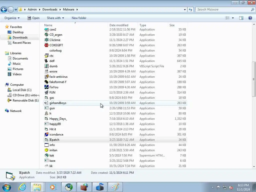Select the irritan smiley file icon
256x192 pixels.
[x=46, y=150]
